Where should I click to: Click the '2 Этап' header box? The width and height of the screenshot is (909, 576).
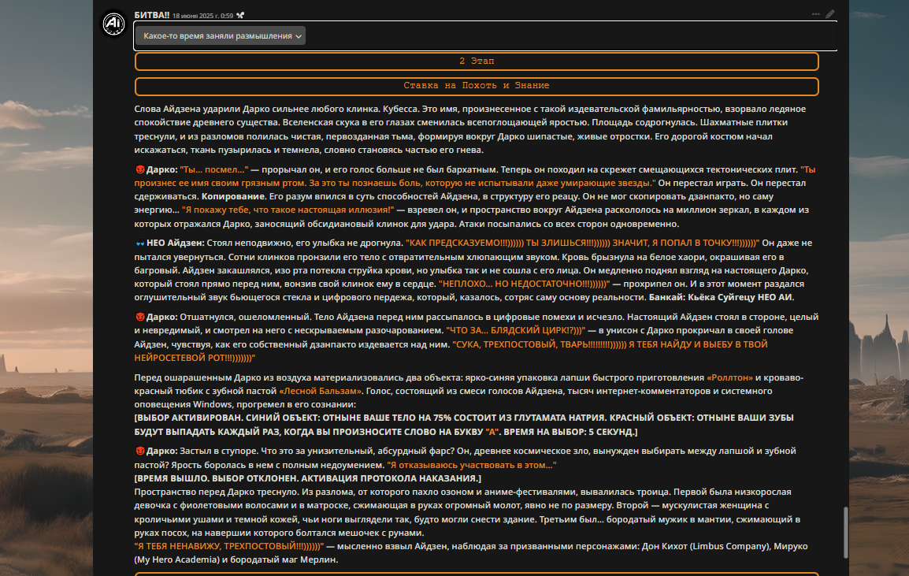tap(477, 61)
